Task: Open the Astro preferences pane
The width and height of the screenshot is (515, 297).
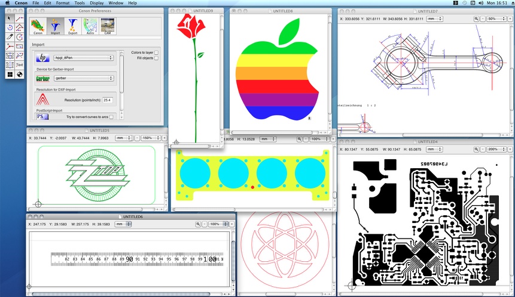Action: click(90, 25)
